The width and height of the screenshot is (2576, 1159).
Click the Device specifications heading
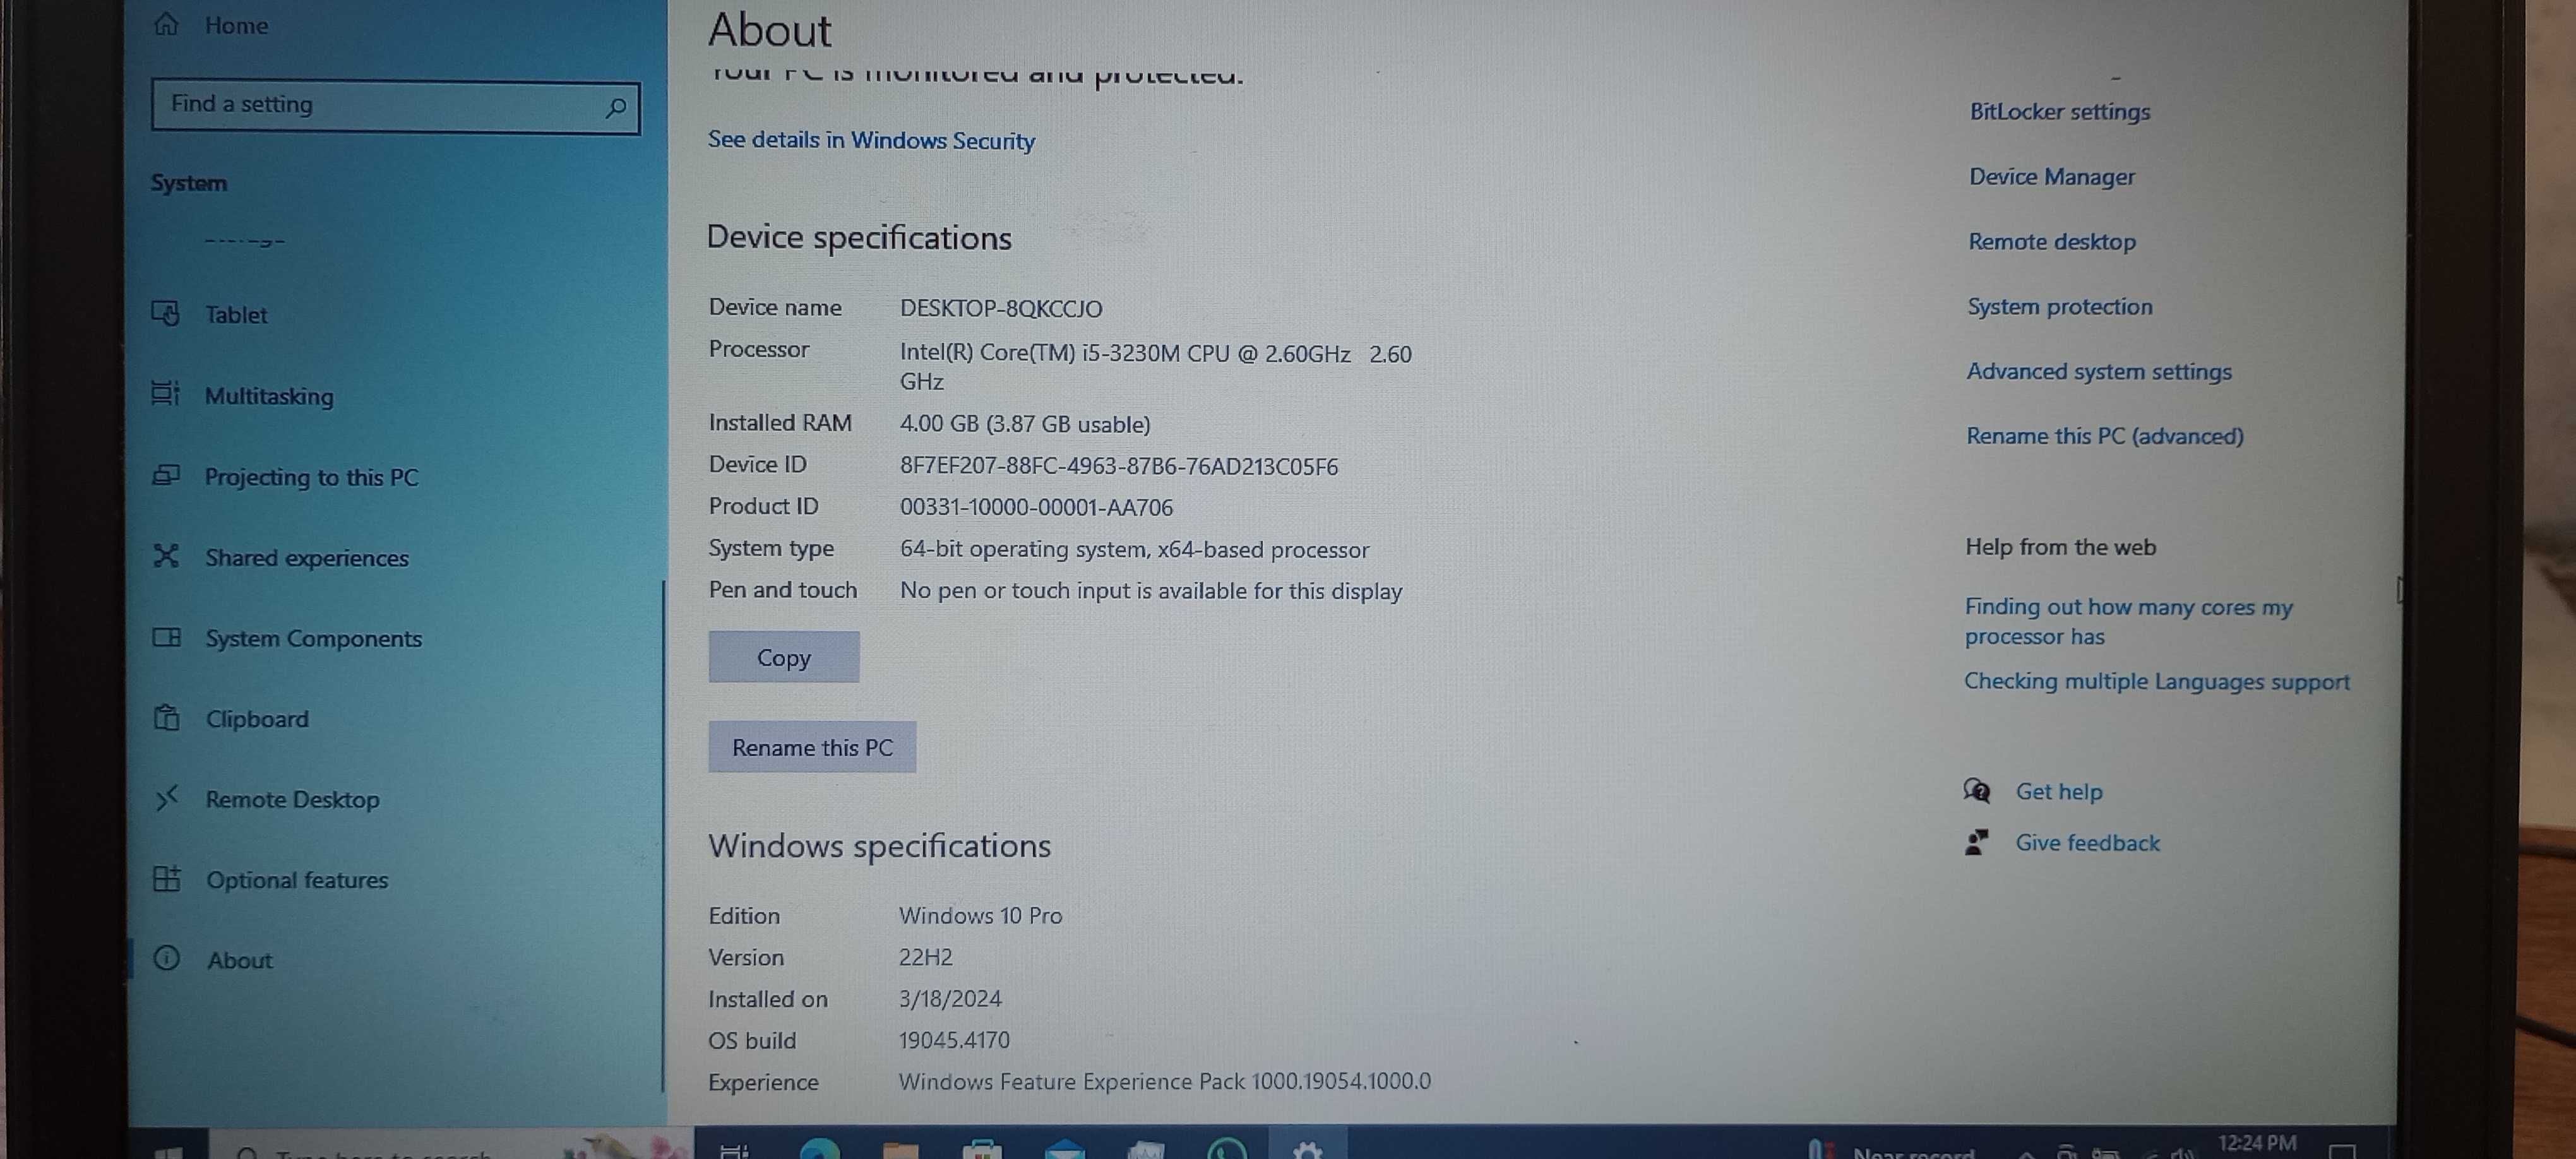(x=859, y=237)
